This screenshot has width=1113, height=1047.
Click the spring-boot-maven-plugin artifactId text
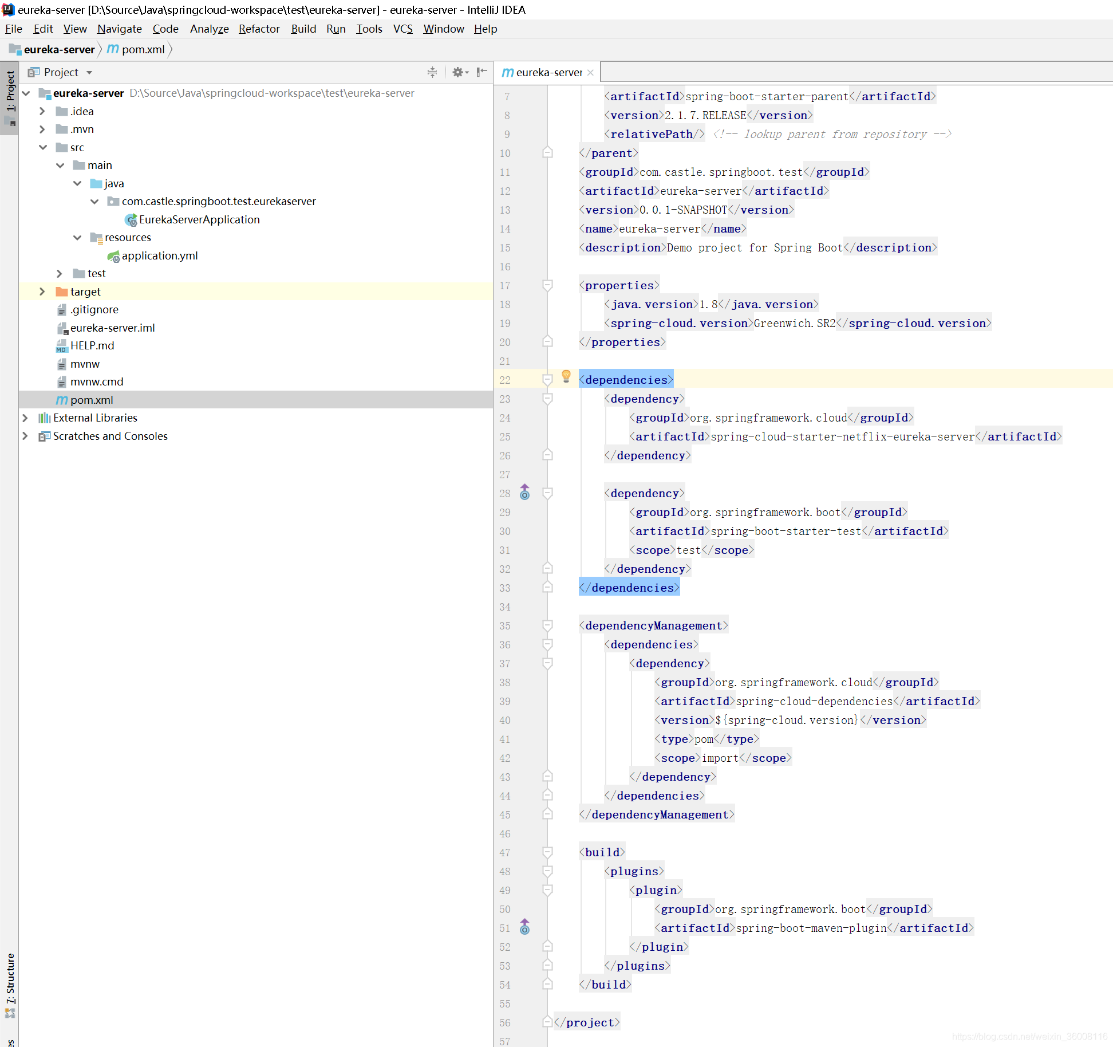[x=811, y=928]
